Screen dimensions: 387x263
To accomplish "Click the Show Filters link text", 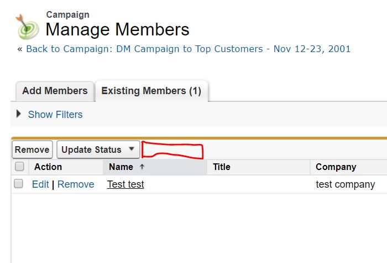I will [55, 115].
